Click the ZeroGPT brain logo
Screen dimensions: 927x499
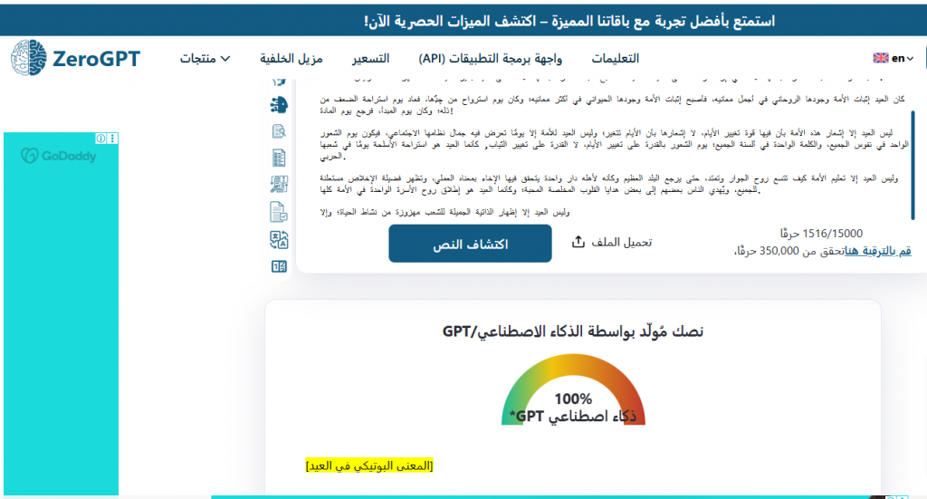point(27,58)
